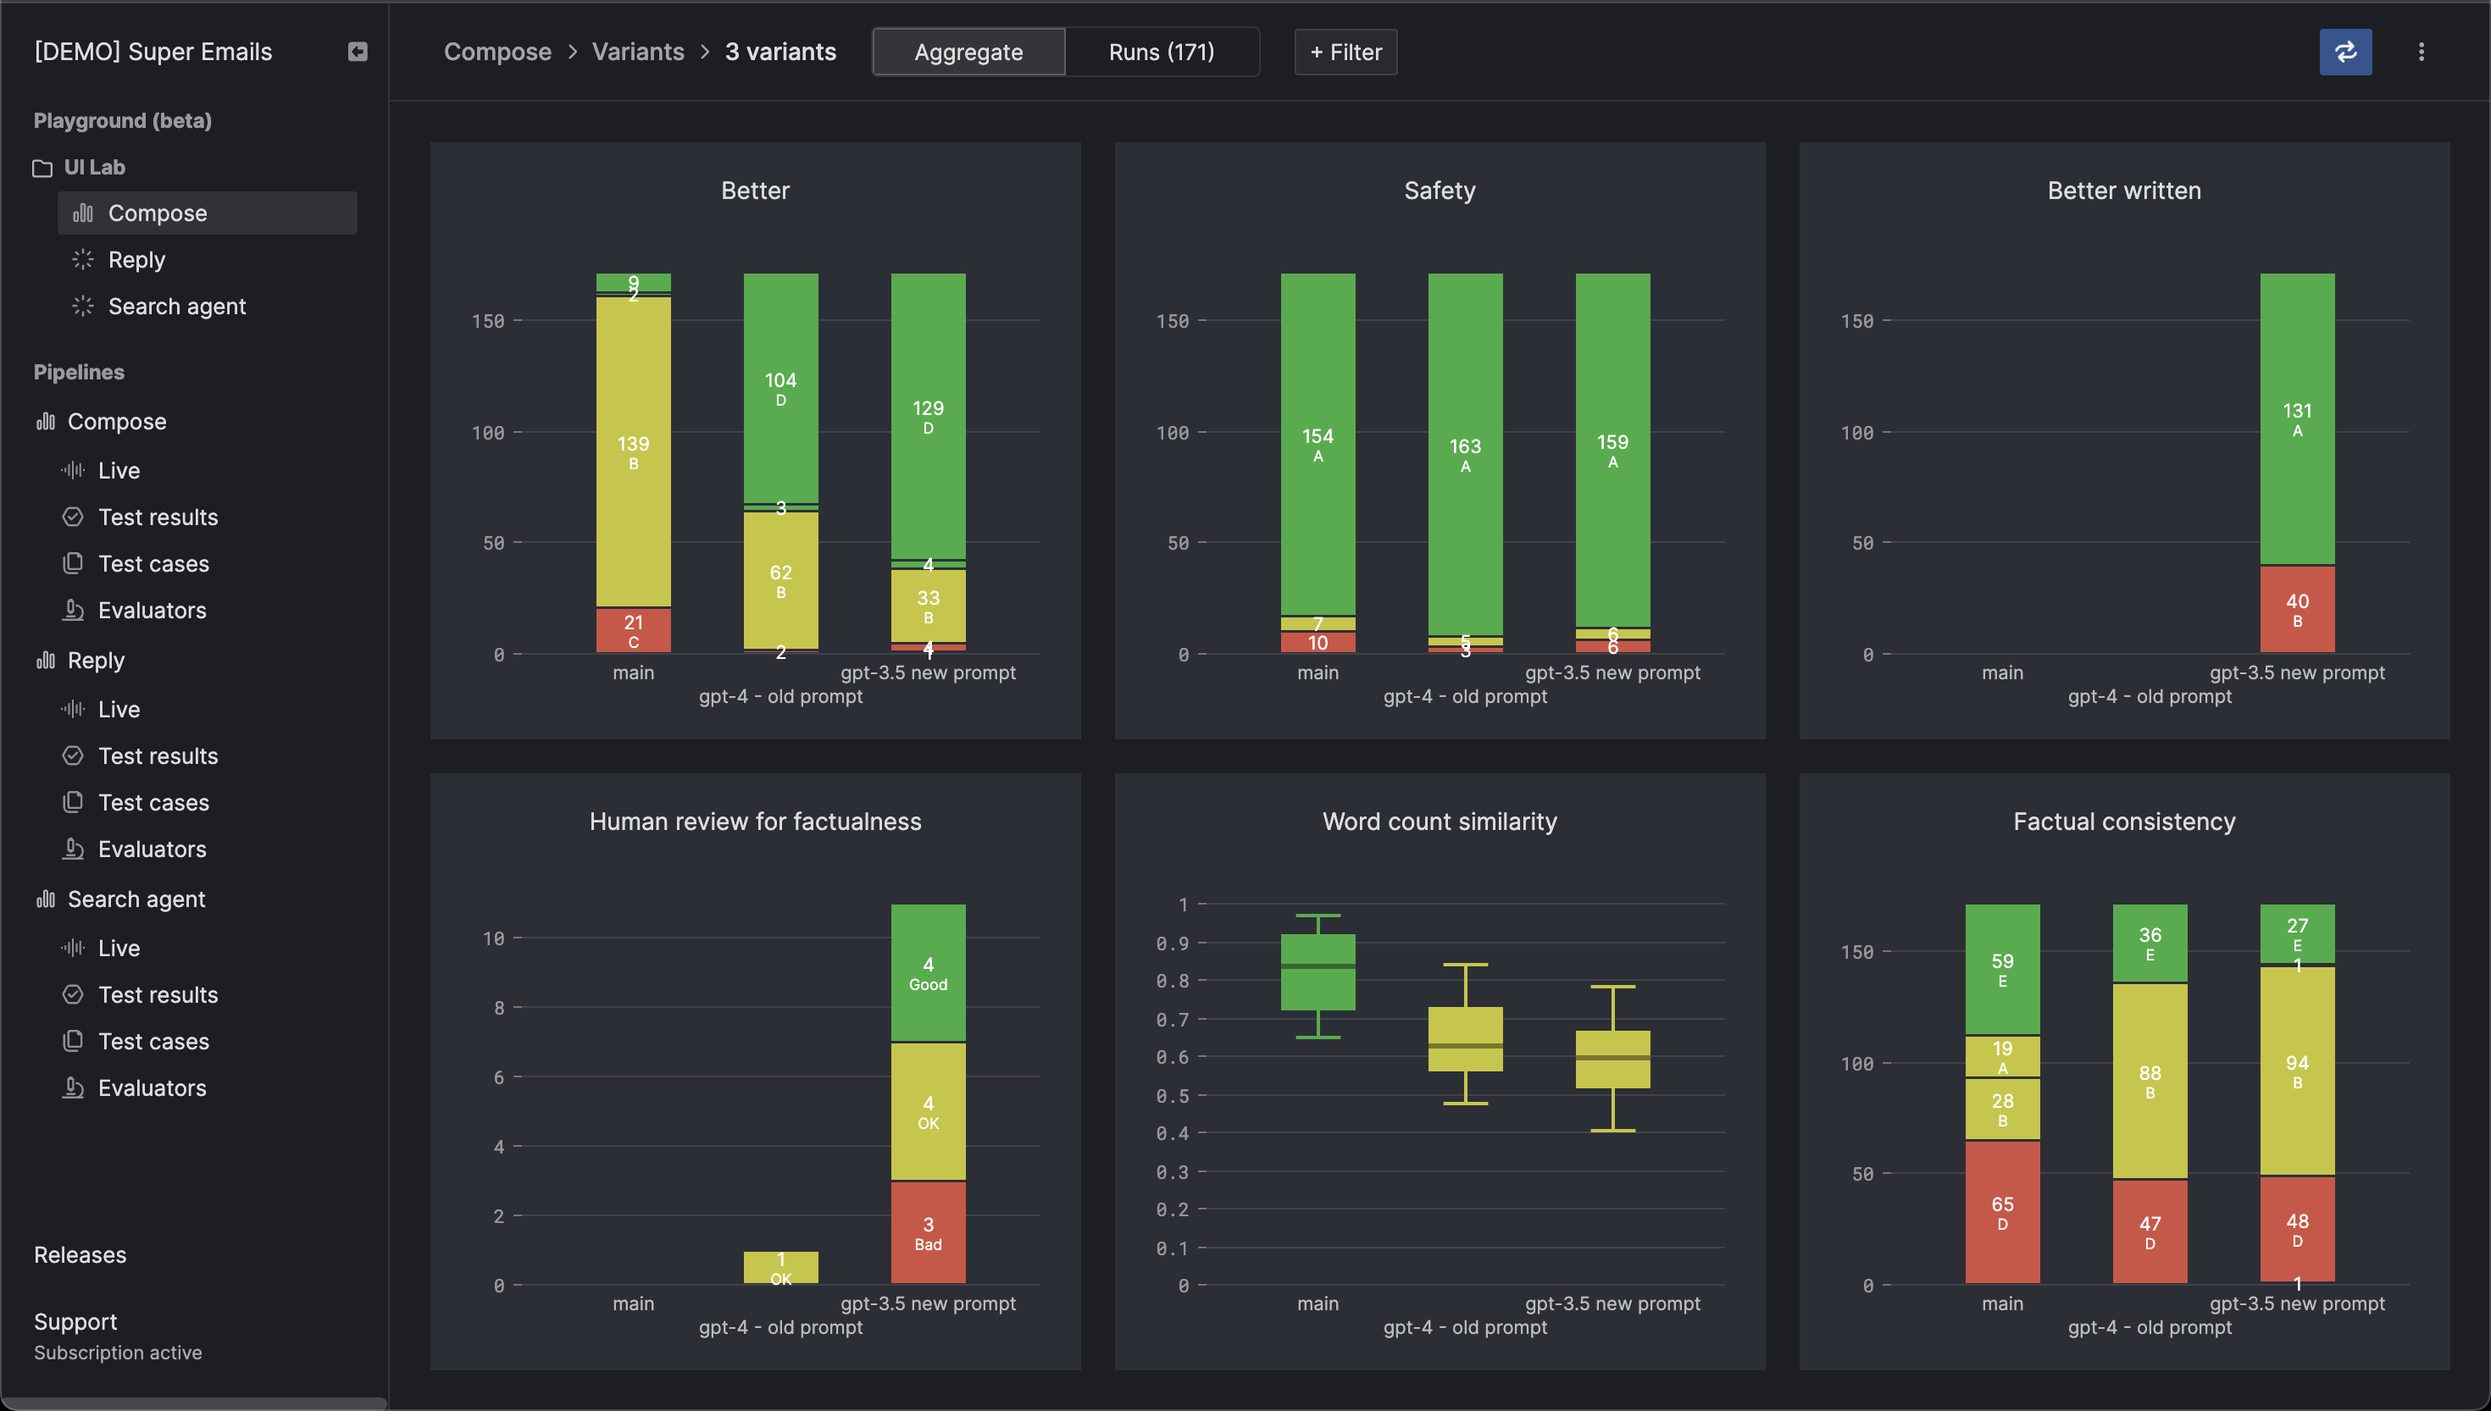The image size is (2491, 1411).
Task: Click Test cases copy icon under Search agent
Action: pyautogui.click(x=73, y=1041)
